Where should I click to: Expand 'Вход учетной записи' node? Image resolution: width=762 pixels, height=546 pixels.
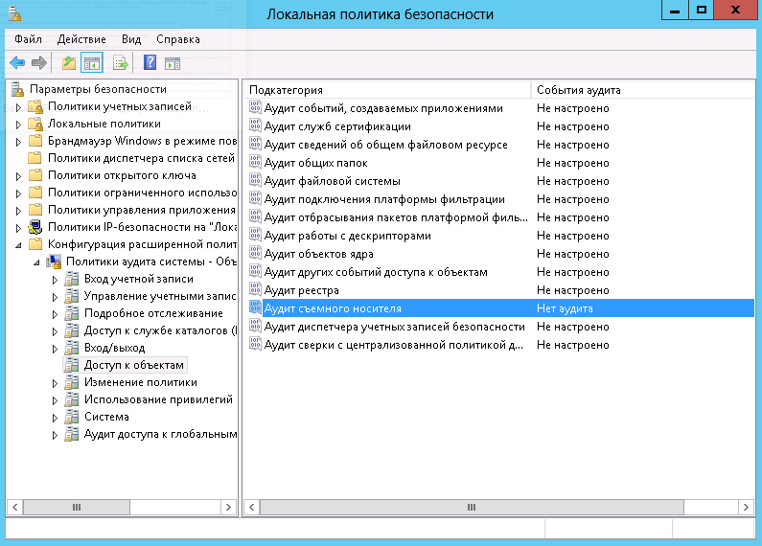tap(55, 280)
